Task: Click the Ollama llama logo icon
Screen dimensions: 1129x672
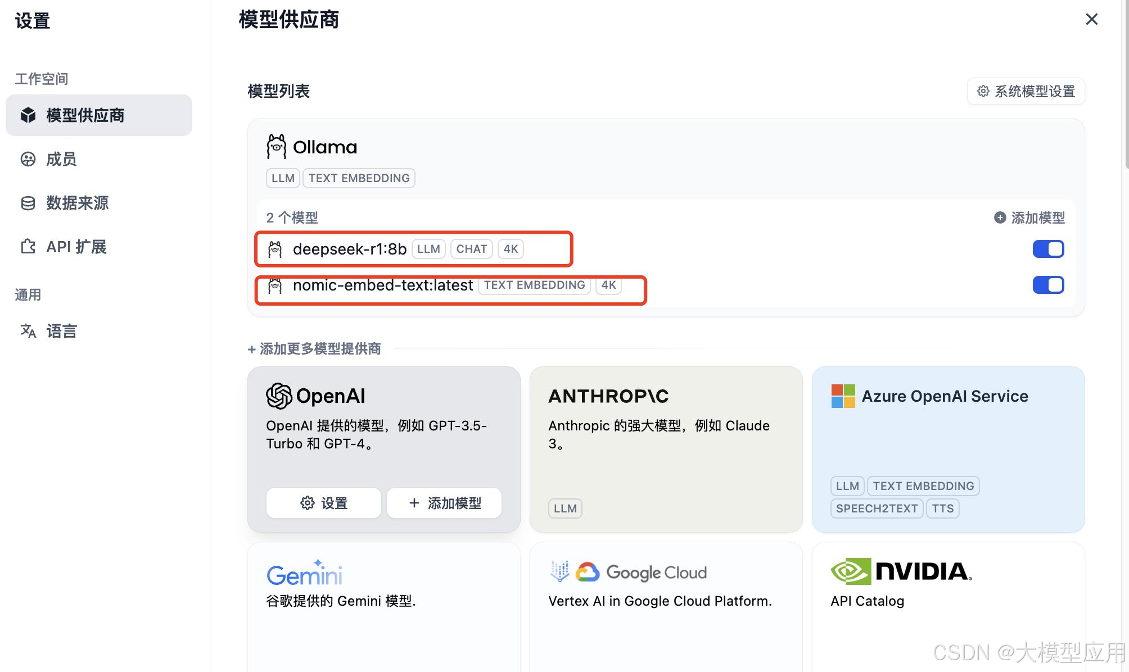Action: (x=276, y=147)
